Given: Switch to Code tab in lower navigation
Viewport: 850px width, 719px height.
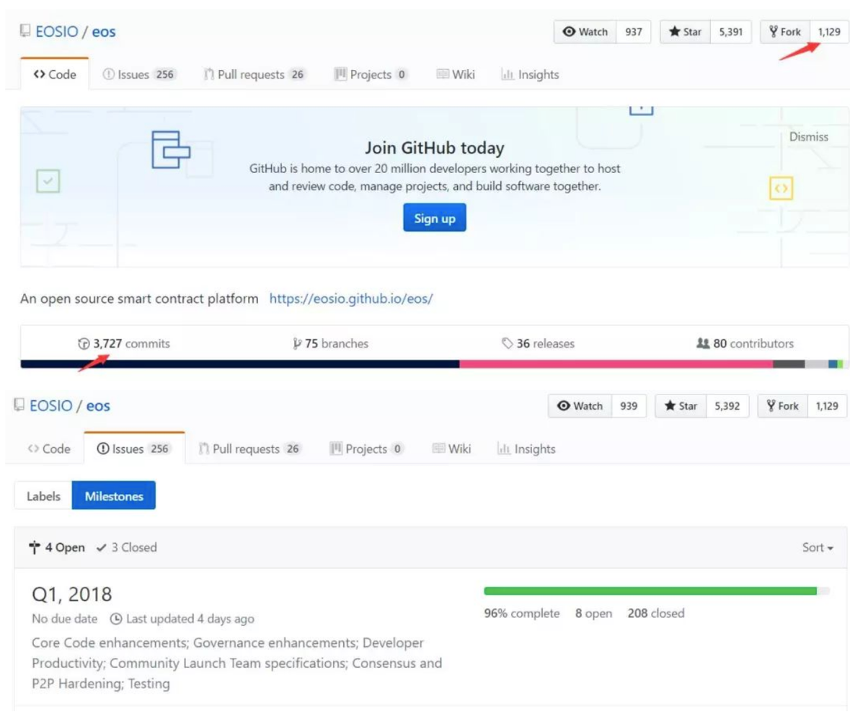Looking at the screenshot, I should tap(49, 449).
